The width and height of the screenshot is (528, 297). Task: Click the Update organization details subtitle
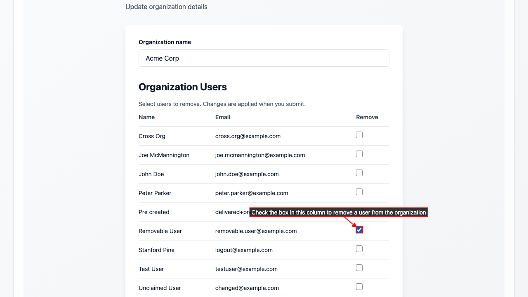[166, 7]
